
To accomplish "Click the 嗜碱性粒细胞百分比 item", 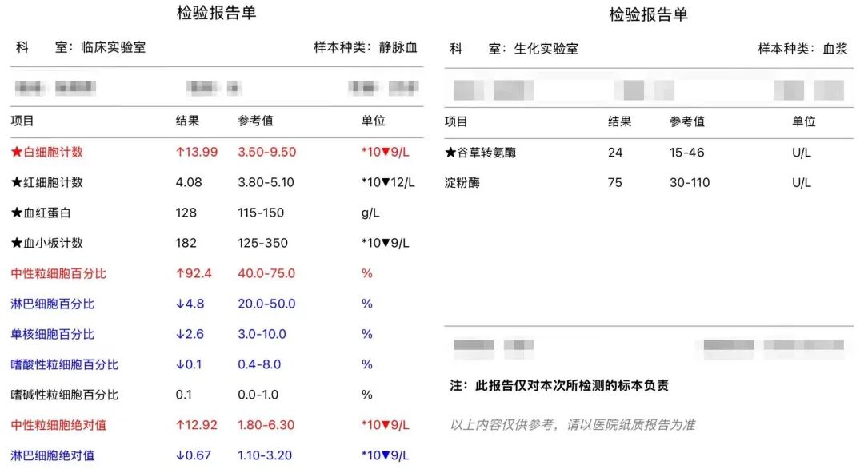I will [x=65, y=395].
